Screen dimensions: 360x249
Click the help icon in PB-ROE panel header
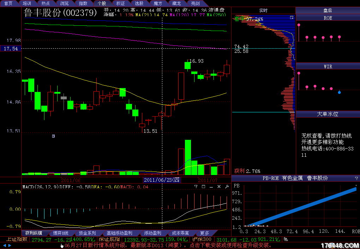tap(356, 179)
